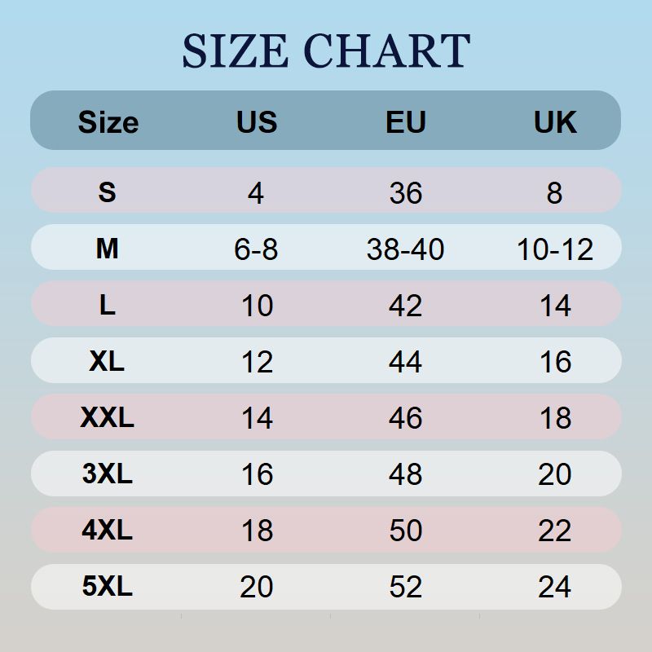The width and height of the screenshot is (652, 652).
Task: Click the SIZE CHART title
Action: click(x=326, y=51)
